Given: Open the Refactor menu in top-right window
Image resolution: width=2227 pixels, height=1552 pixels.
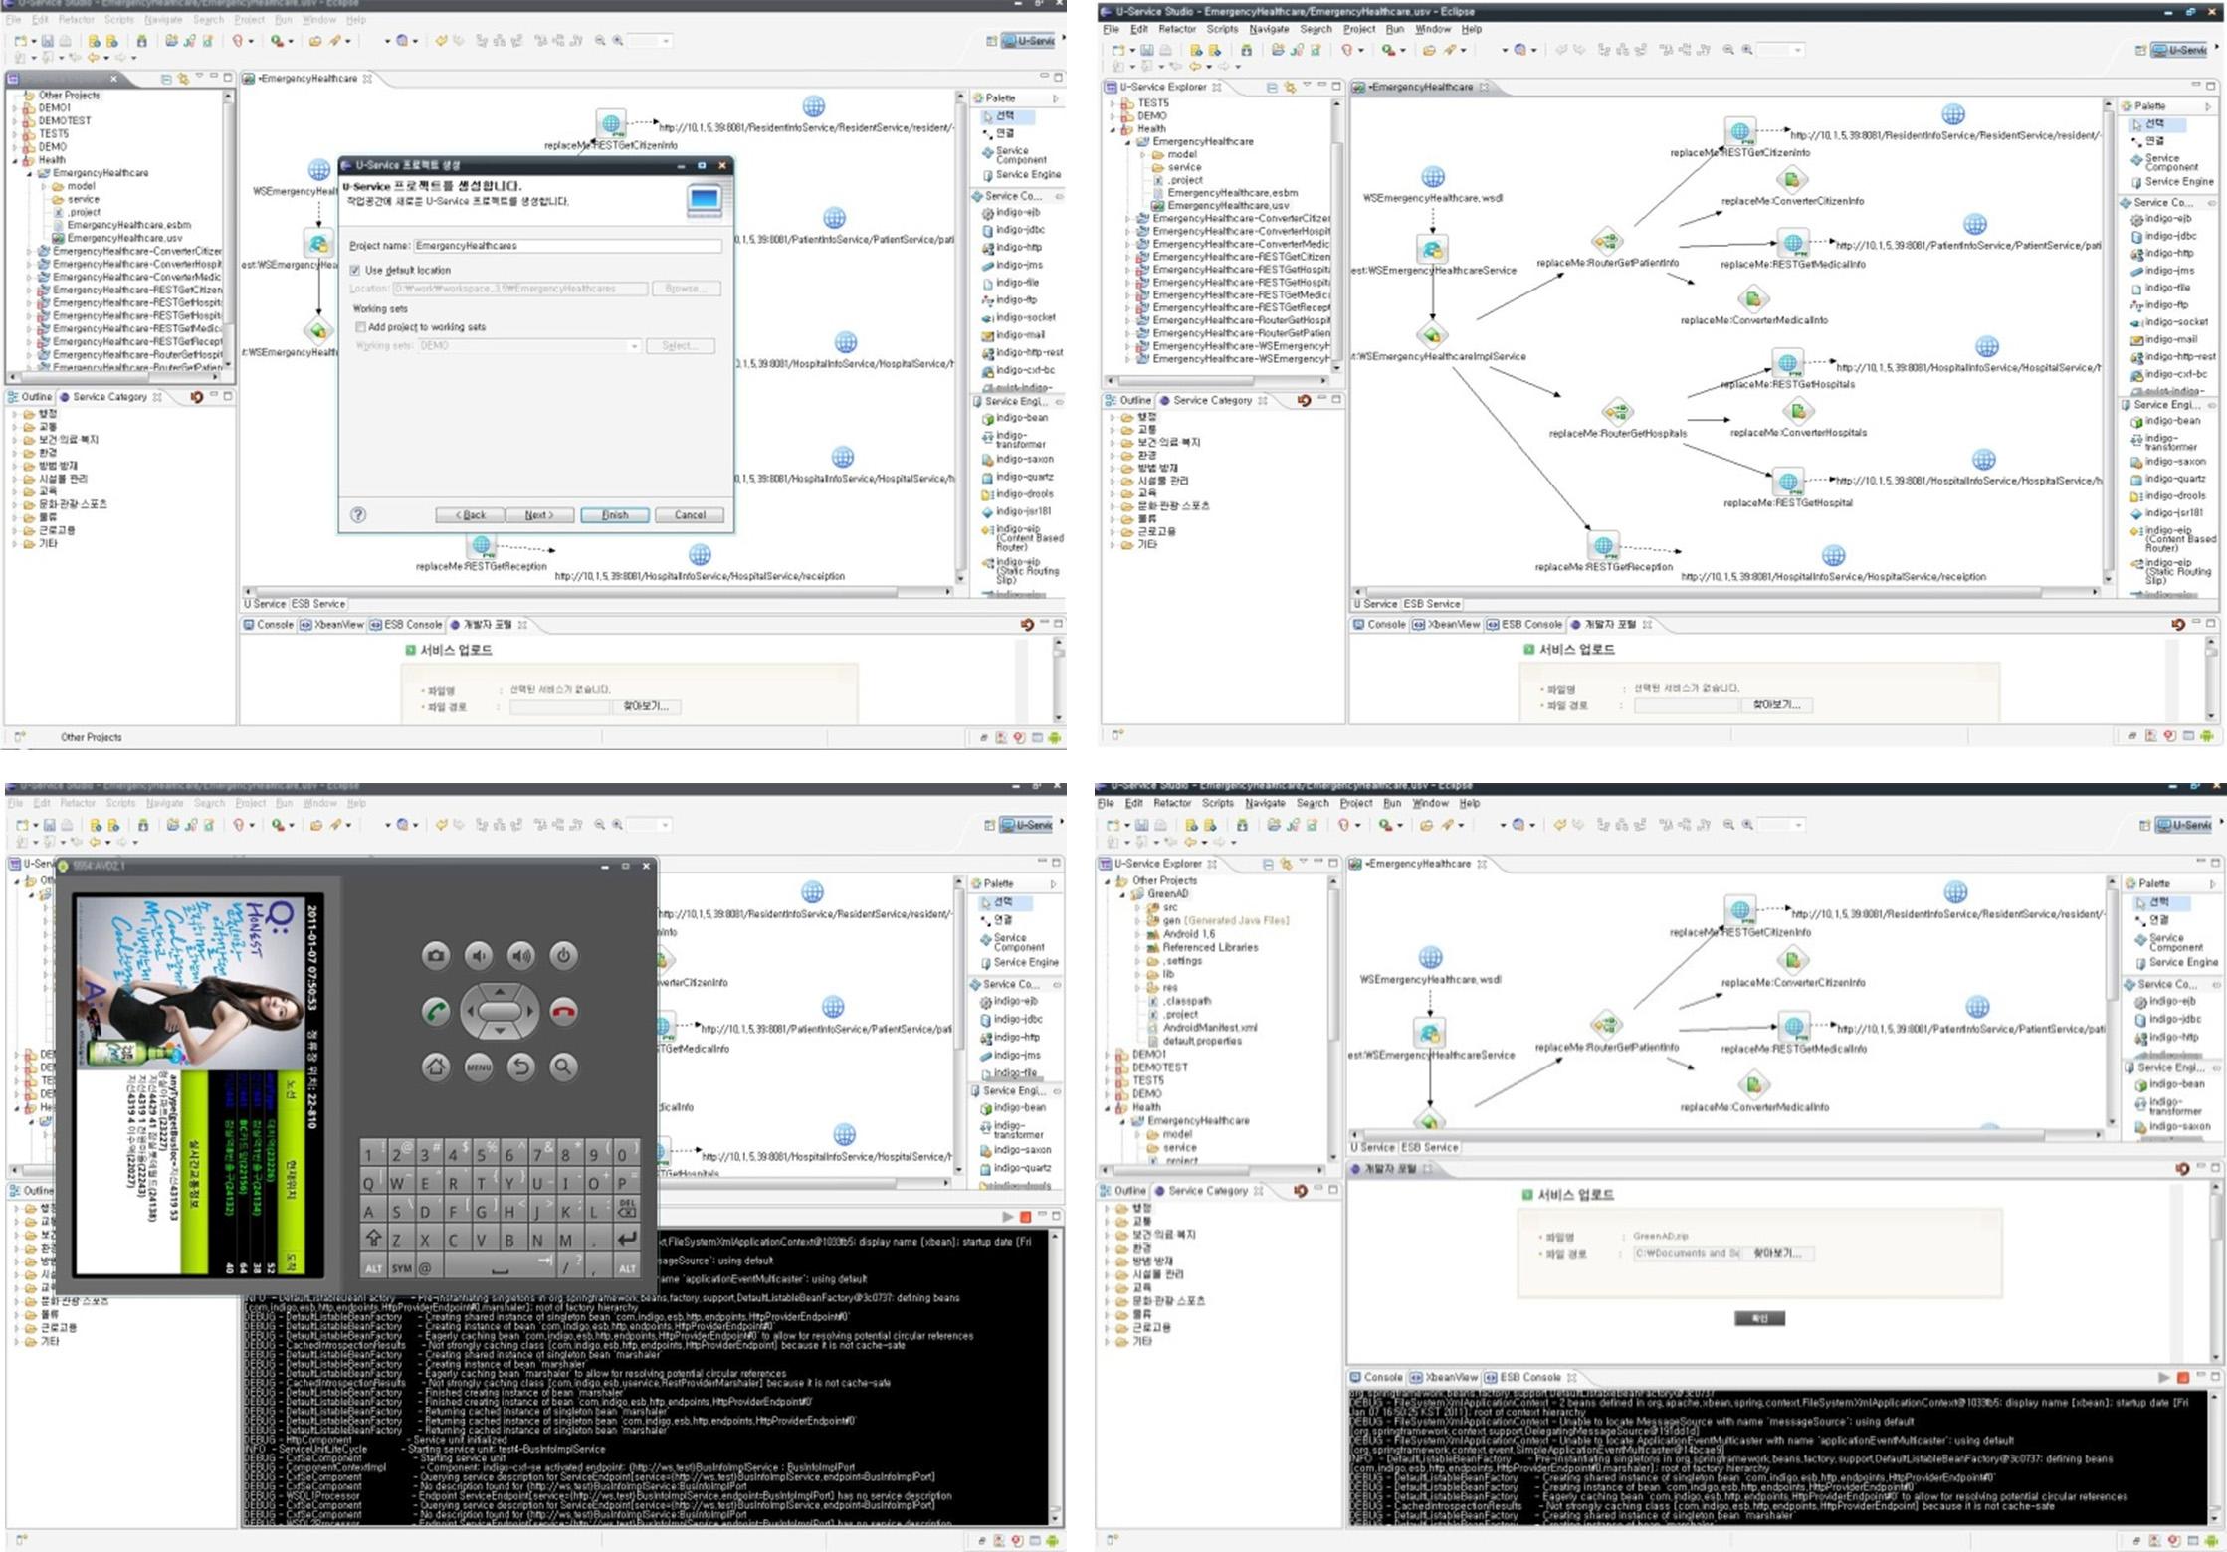Looking at the screenshot, I should (1177, 29).
